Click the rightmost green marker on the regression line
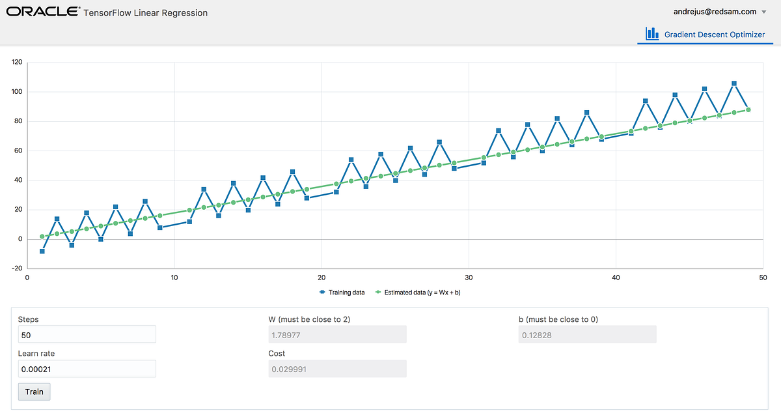781x417 pixels. pyautogui.click(x=747, y=111)
